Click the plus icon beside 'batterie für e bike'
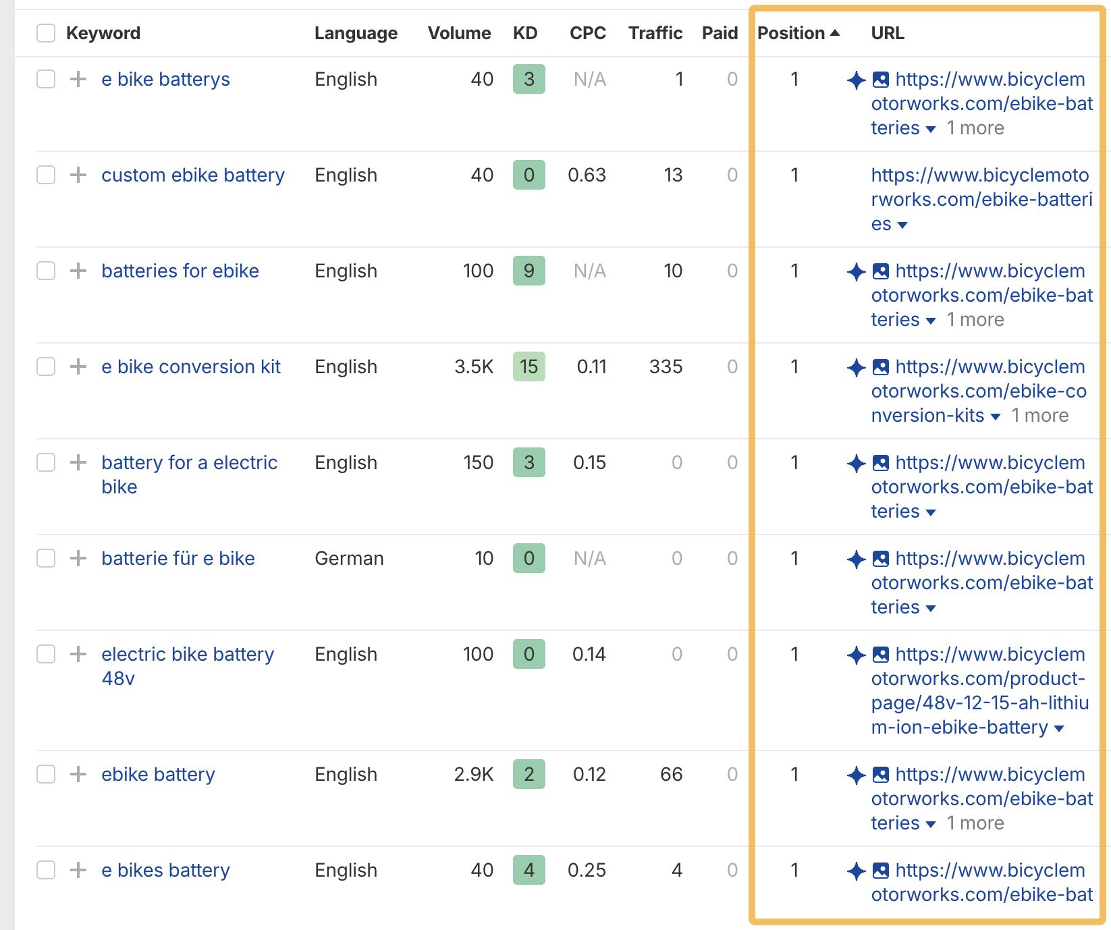Image resolution: width=1111 pixels, height=930 pixels. [x=78, y=558]
